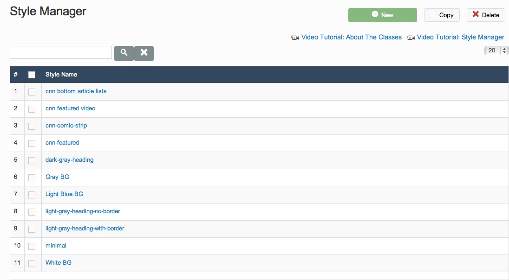Open the light-gray-heading-no-border style
Image resolution: width=509 pixels, height=280 pixels.
83,211
